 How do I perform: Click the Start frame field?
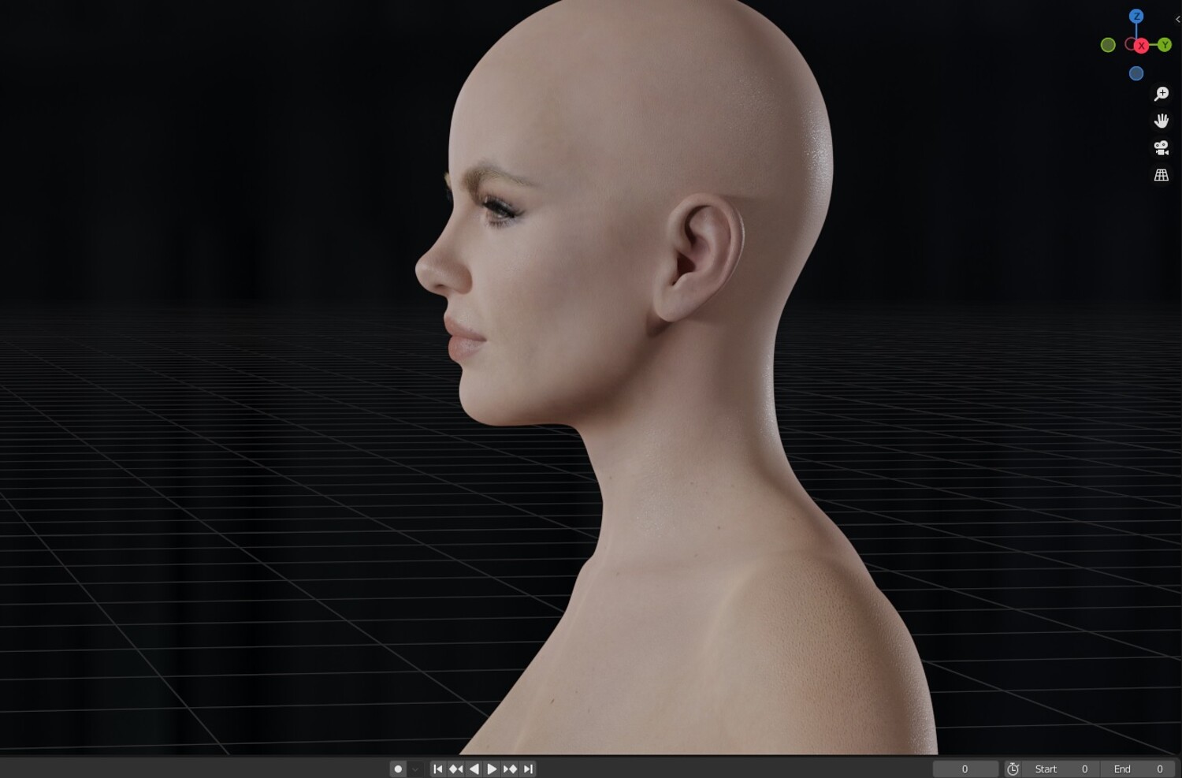tap(1061, 769)
